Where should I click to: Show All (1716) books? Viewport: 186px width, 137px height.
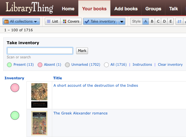(118, 64)
